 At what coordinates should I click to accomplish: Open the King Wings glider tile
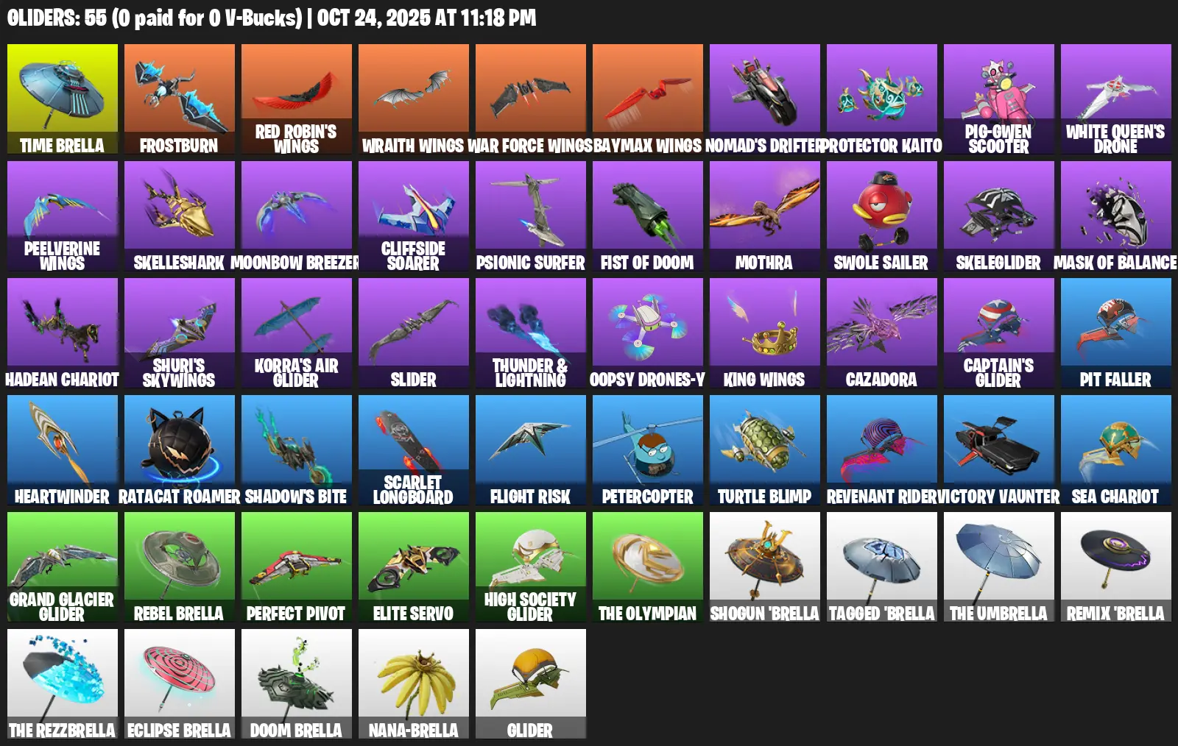pos(765,333)
